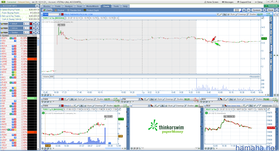Click the MOS symbol in the quotes list
Screen dimensions: 279x151
point(4,72)
